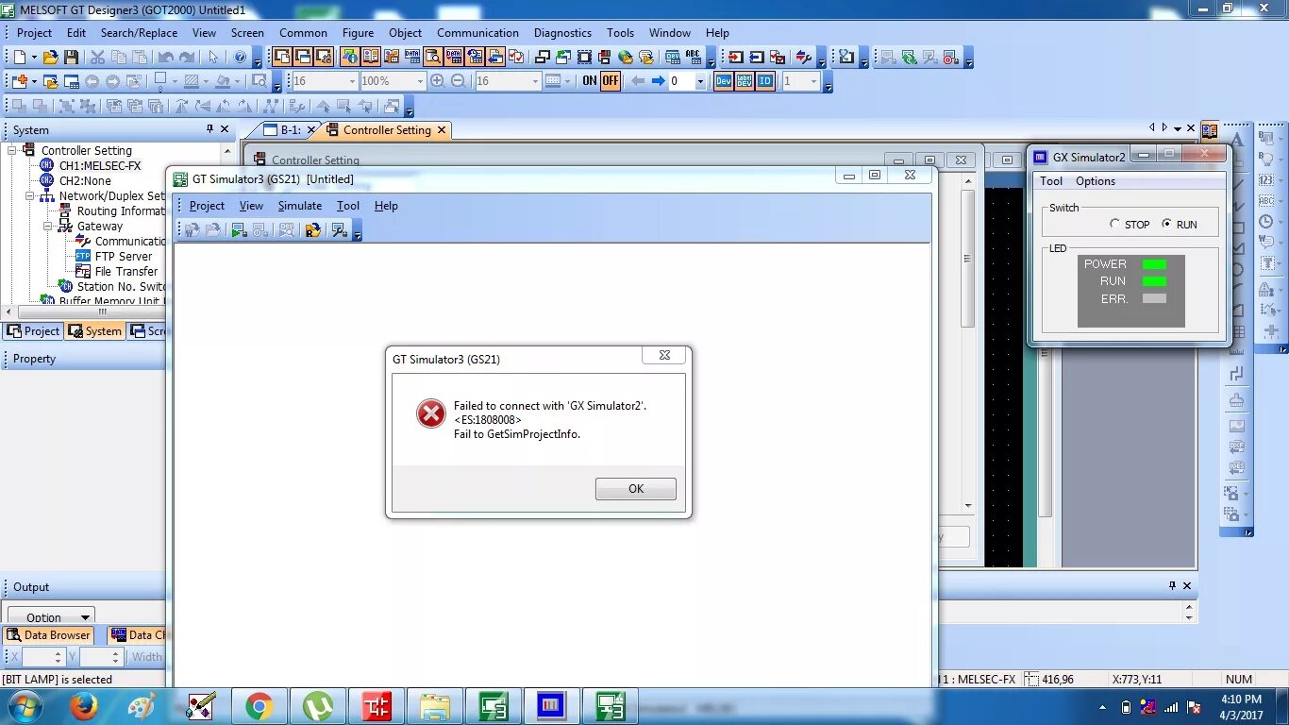Click the New project icon
The image size is (1289, 725).
(x=20, y=58)
